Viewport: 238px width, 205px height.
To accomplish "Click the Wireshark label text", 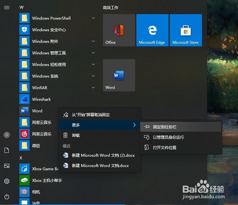I will (41, 99).
